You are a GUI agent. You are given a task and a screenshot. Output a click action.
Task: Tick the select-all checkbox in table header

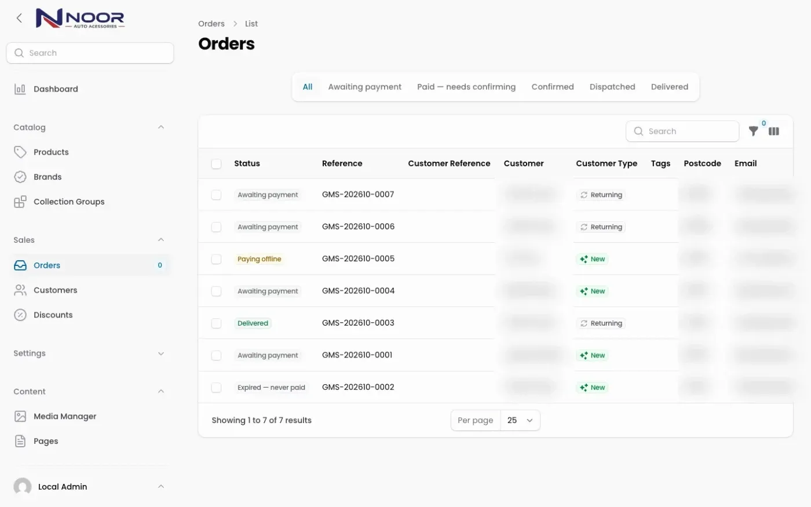[x=216, y=164]
